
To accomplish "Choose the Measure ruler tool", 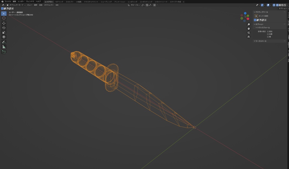I will click(4, 47).
